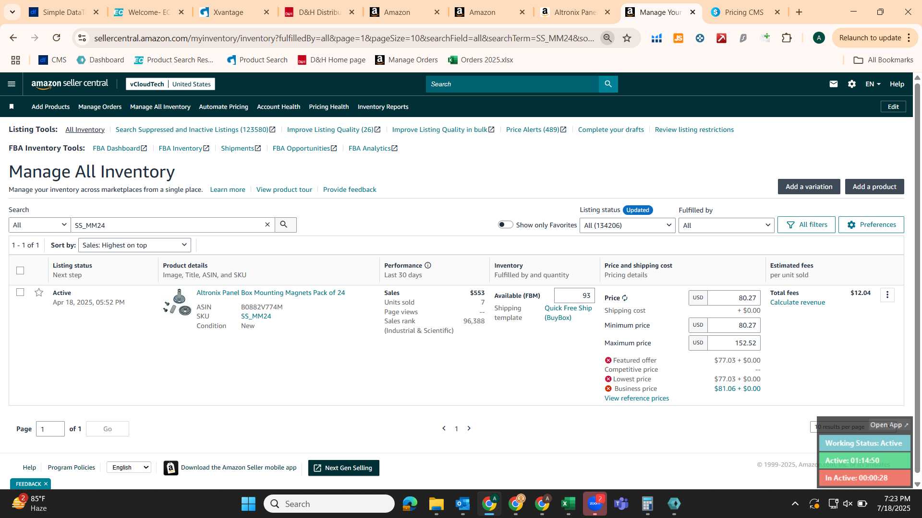This screenshot has height=518, width=922.
Task: Click the Minimum price field 80.27
Action: (x=734, y=325)
